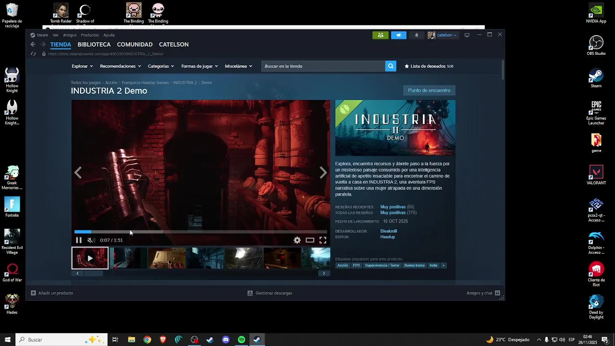
Task: Expand the Recomendaciones dropdown
Action: coord(121,66)
